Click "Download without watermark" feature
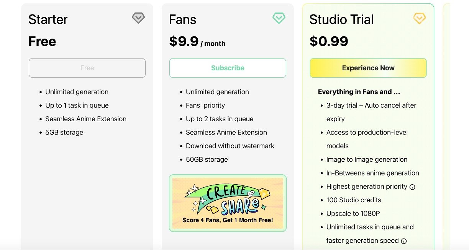 230,146
